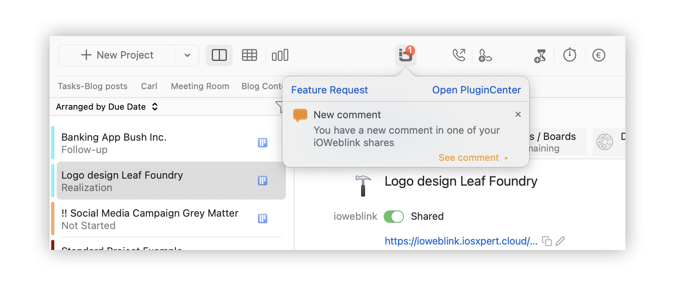Click the orange comment bubble icon

(300, 115)
